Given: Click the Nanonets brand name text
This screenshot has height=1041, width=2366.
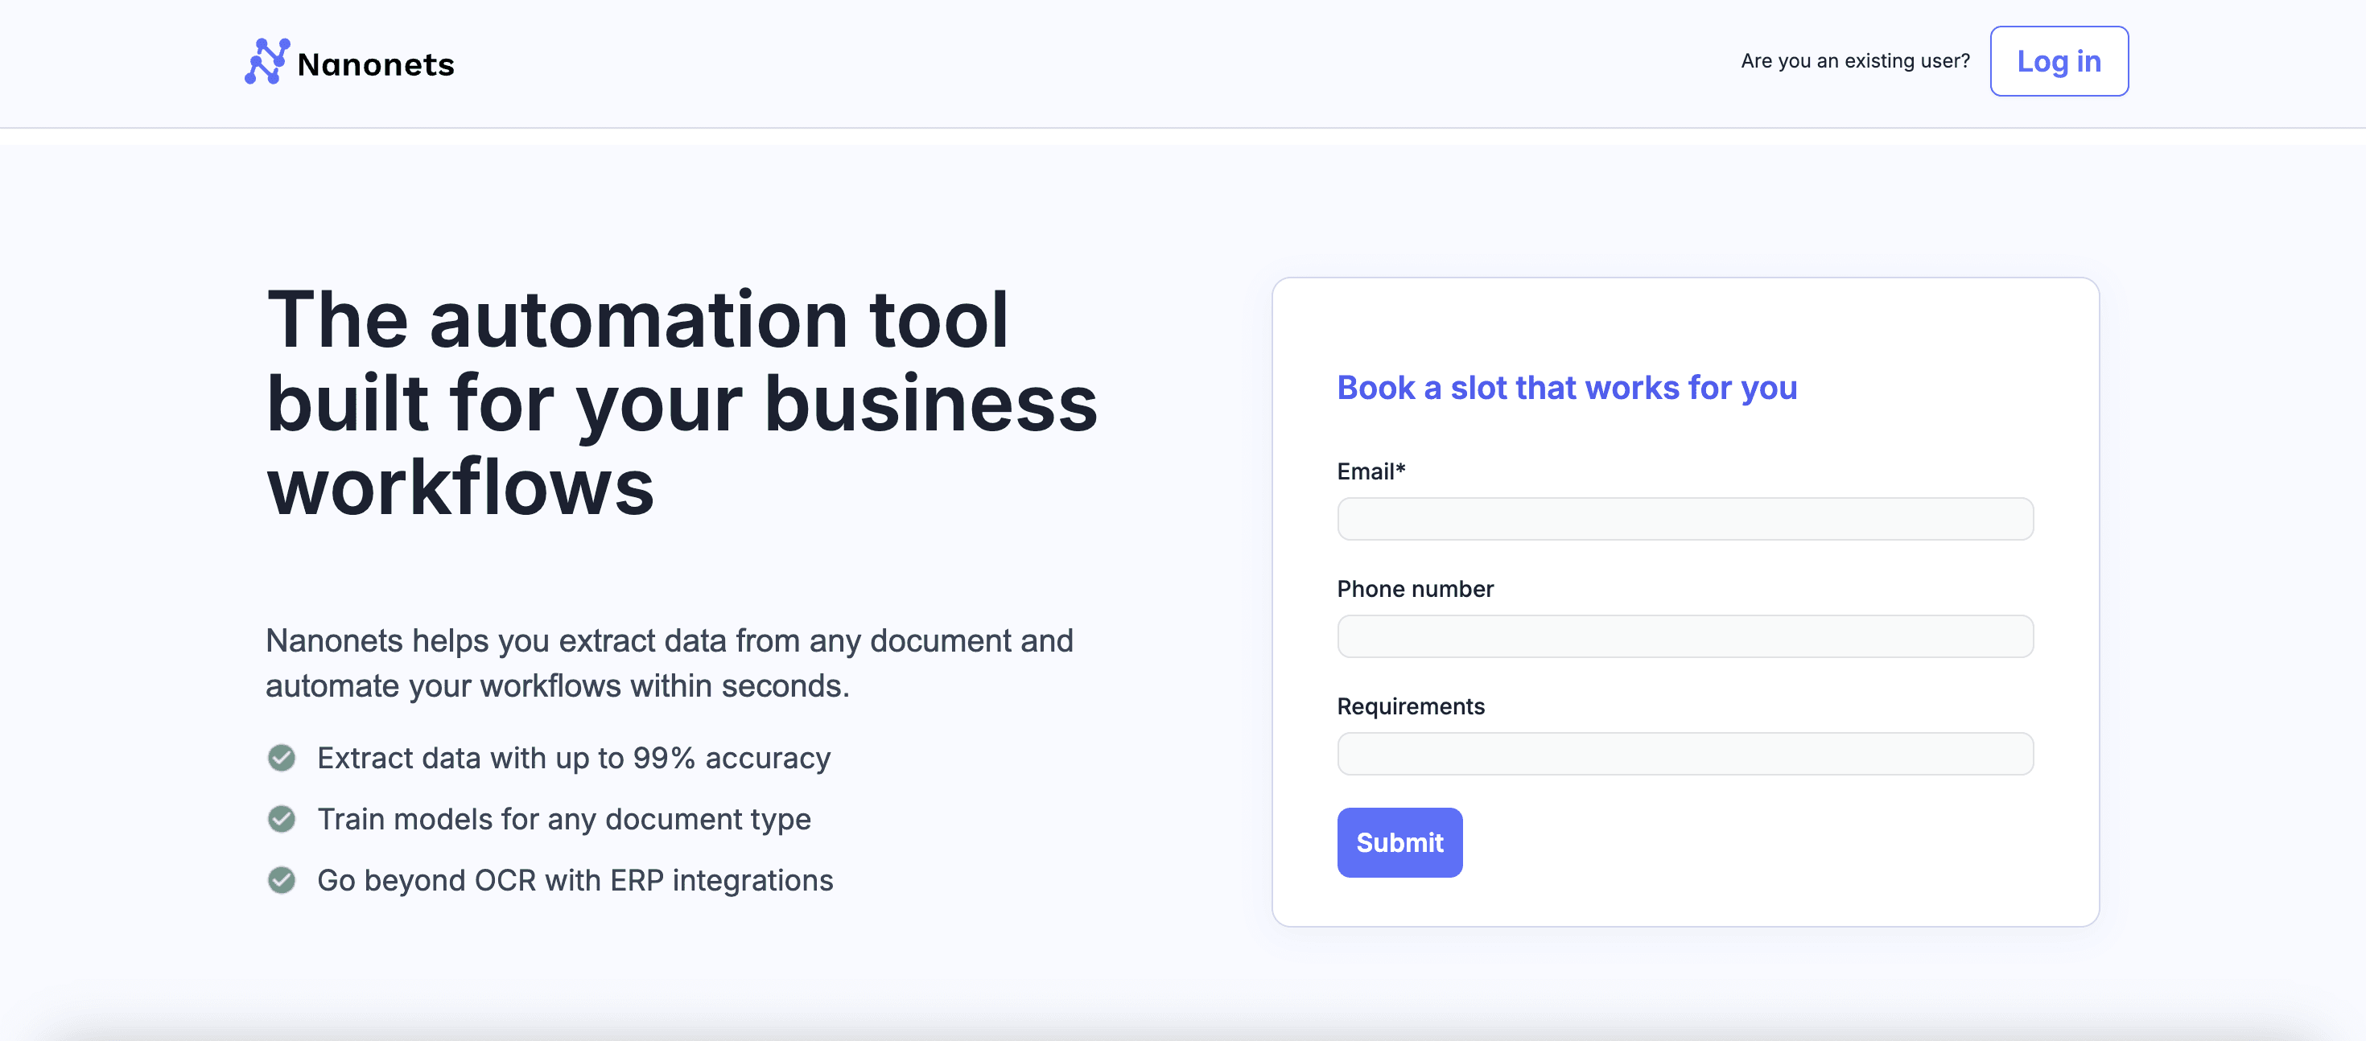Looking at the screenshot, I should click(376, 64).
